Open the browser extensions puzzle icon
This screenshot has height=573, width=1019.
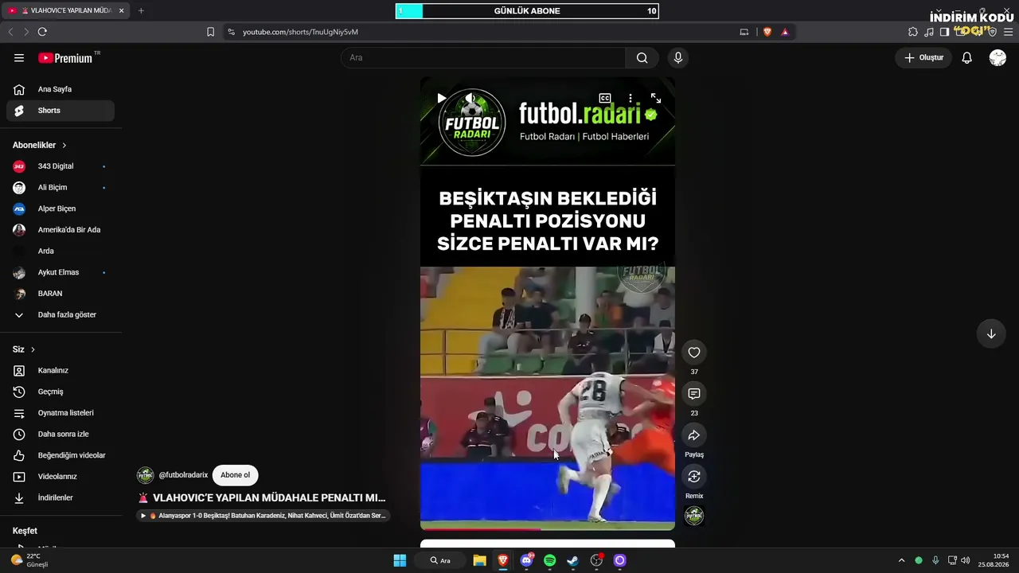(x=913, y=32)
